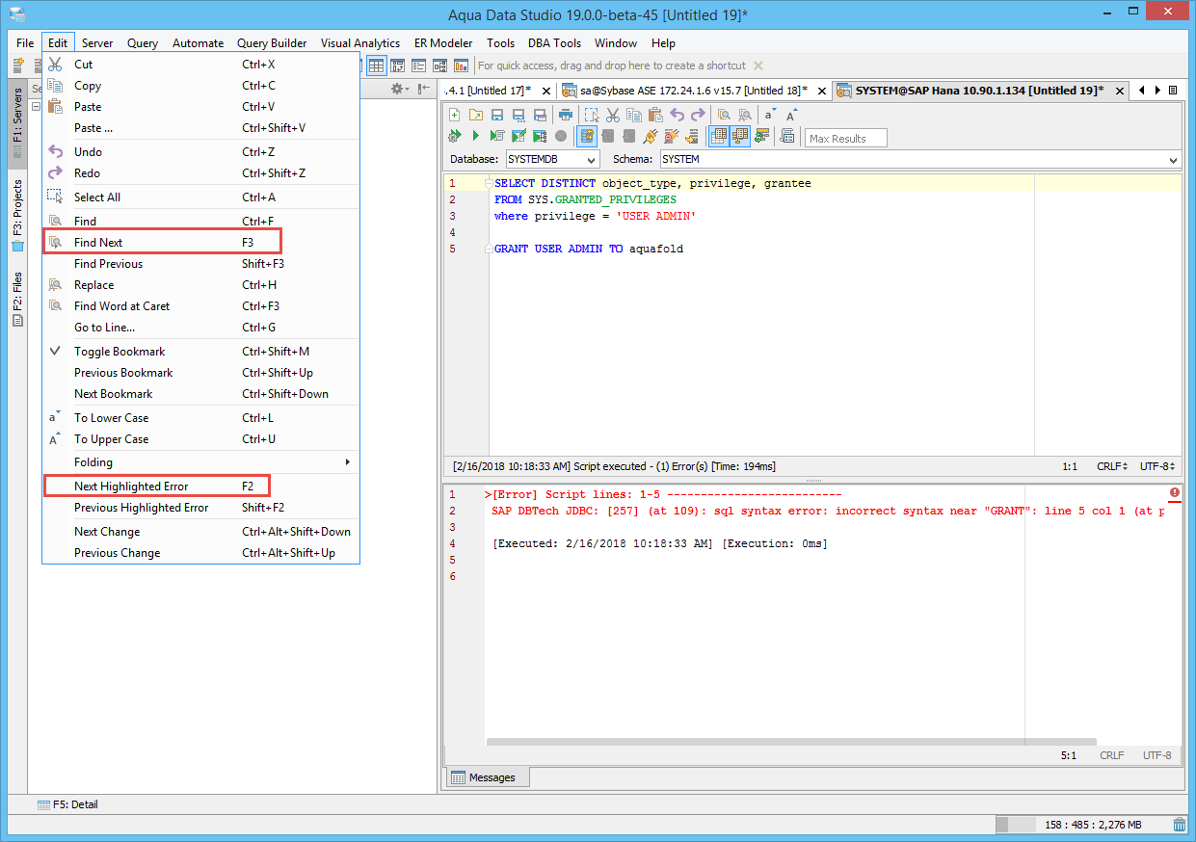The image size is (1196, 842).
Task: Click the To Upper Case toolbar icon
Action: (790, 115)
